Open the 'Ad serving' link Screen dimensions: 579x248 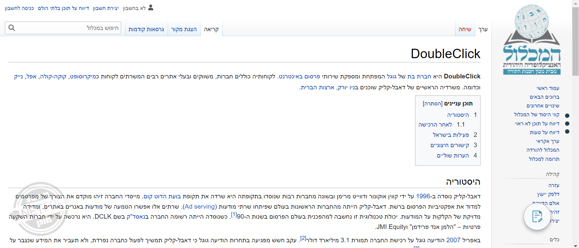point(200,207)
